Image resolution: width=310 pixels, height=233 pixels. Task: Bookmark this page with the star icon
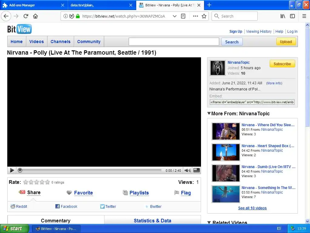204,16
